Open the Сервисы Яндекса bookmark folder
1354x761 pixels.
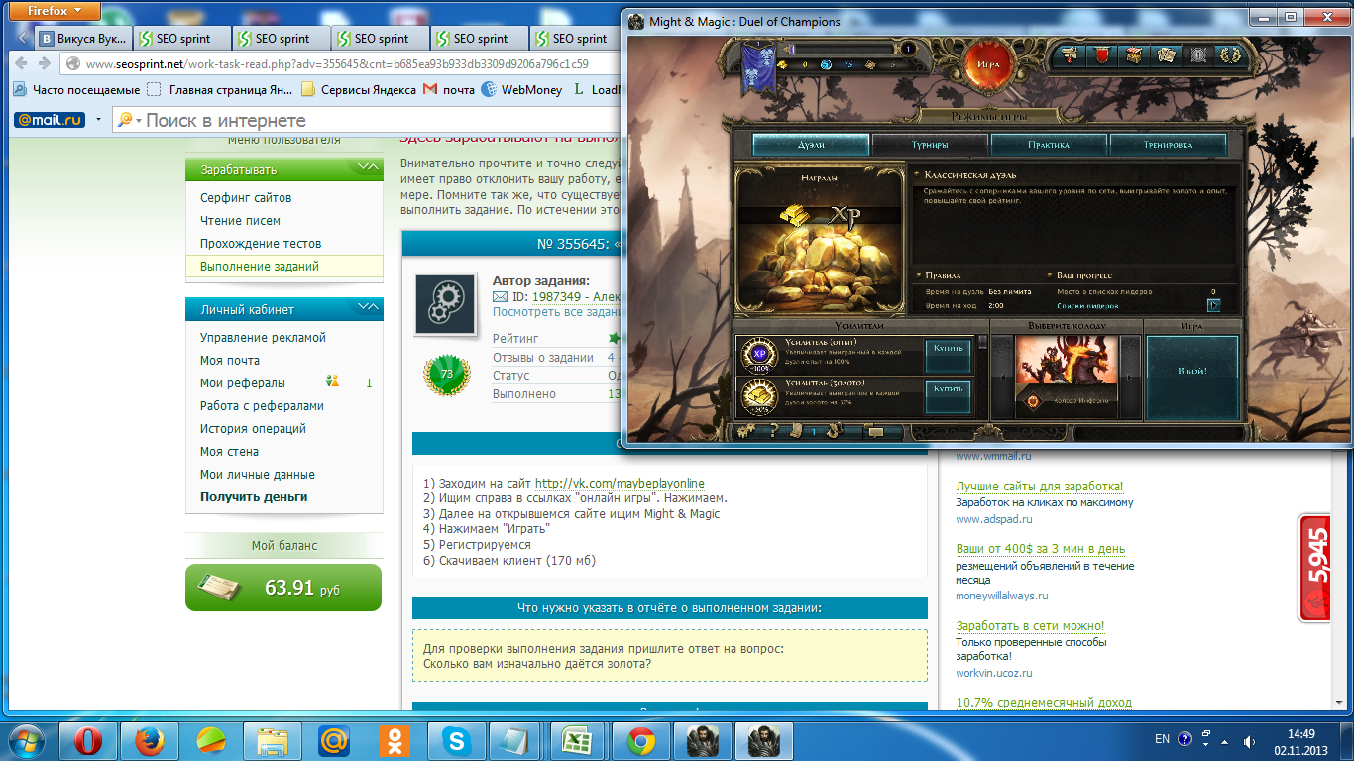pos(358,89)
